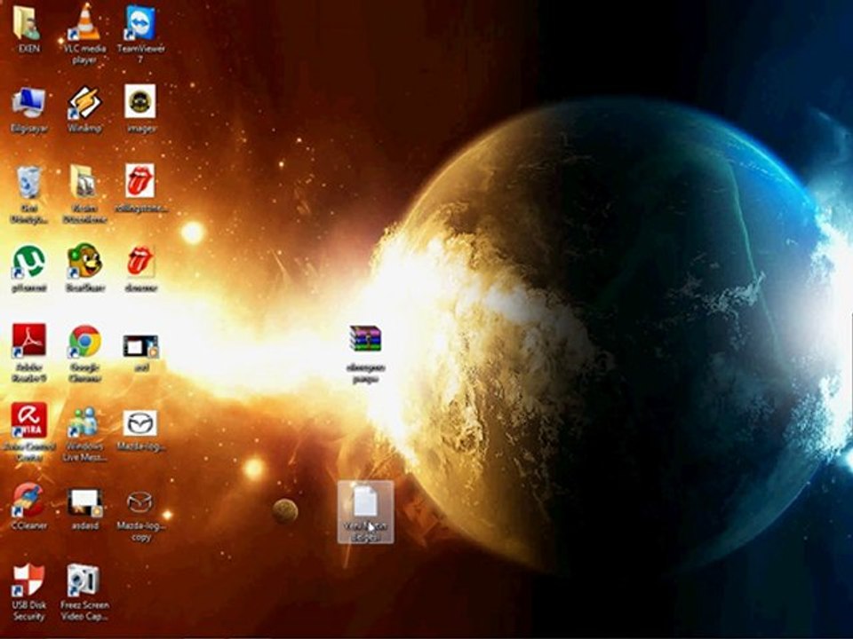Screen dimensions: 853x639
Task: Open the VLC media player shortcut
Action: (x=85, y=21)
